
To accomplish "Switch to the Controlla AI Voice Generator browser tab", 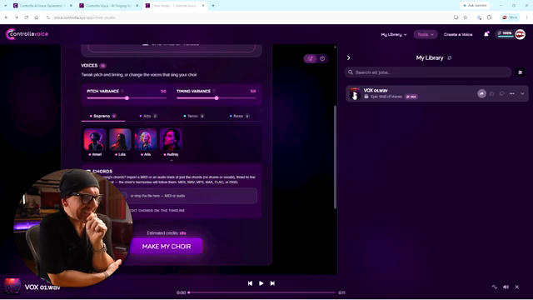I will tap(42, 6).
